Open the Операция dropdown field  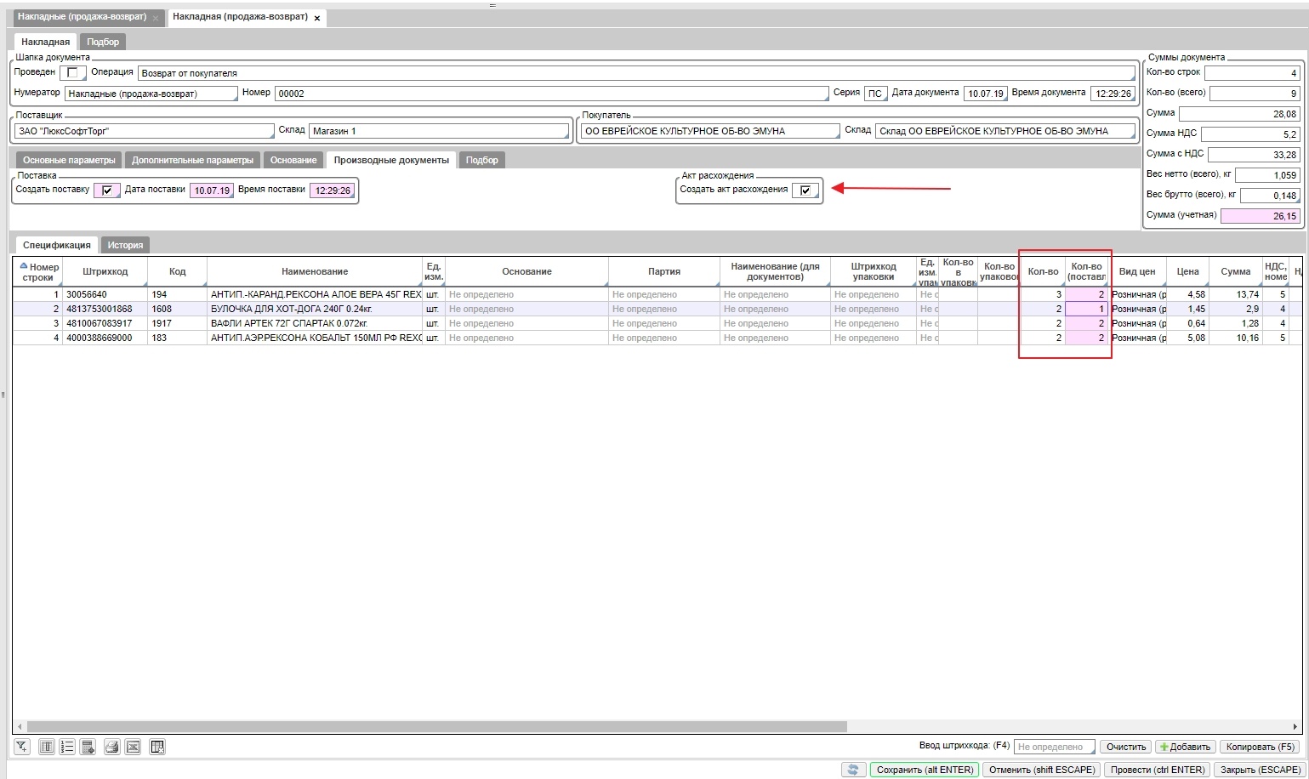pos(636,73)
